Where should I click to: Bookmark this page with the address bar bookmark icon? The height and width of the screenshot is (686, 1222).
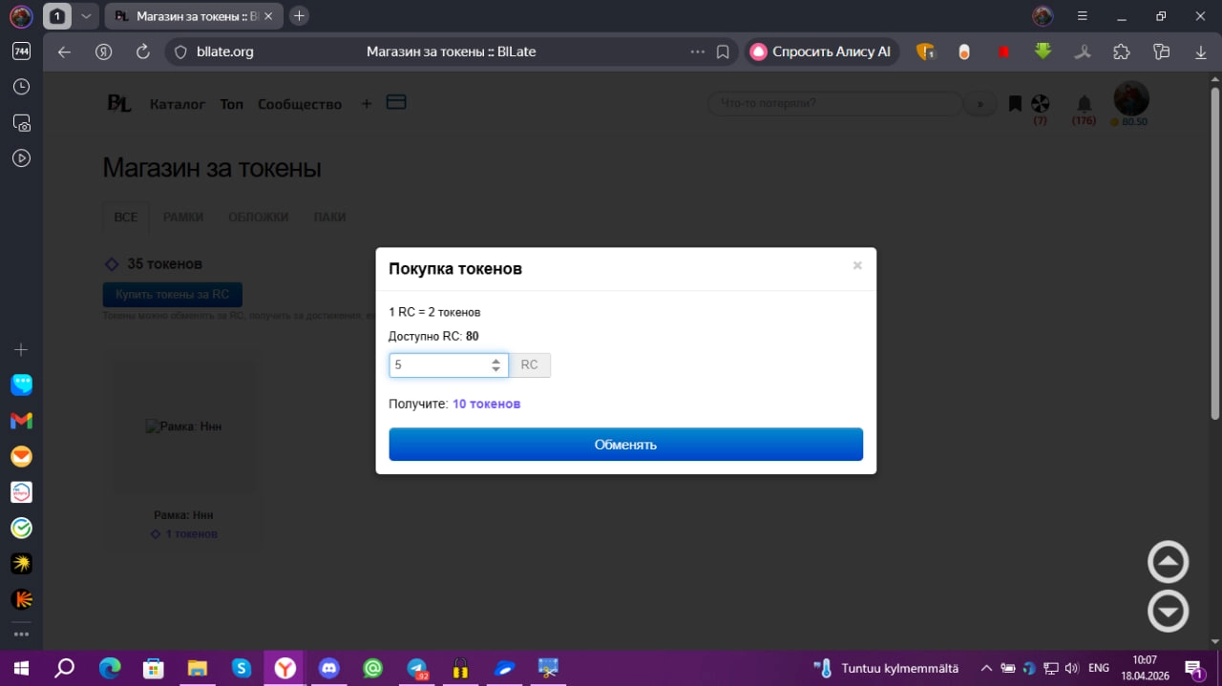pos(724,52)
